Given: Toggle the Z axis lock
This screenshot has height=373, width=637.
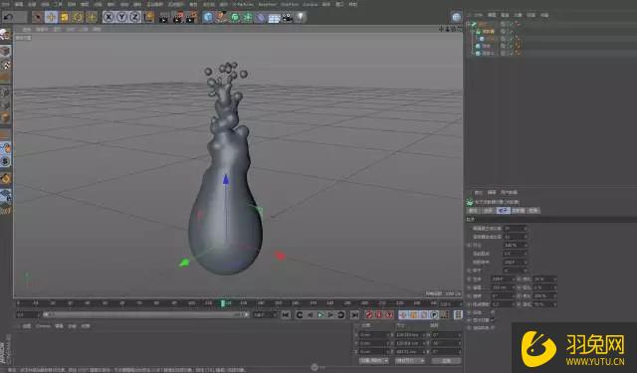Looking at the screenshot, I should pos(134,17).
